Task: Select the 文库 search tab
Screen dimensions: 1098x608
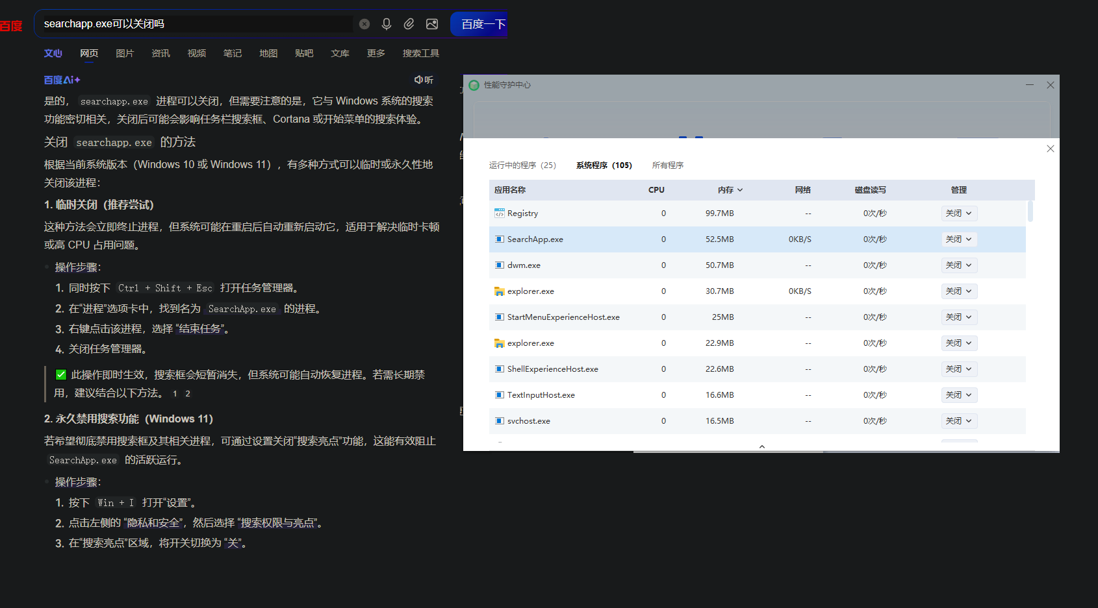Action: tap(340, 53)
